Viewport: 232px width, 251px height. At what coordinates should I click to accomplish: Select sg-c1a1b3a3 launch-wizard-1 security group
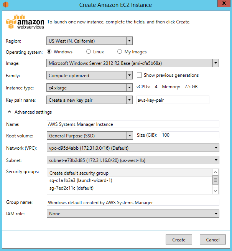tap(81, 180)
